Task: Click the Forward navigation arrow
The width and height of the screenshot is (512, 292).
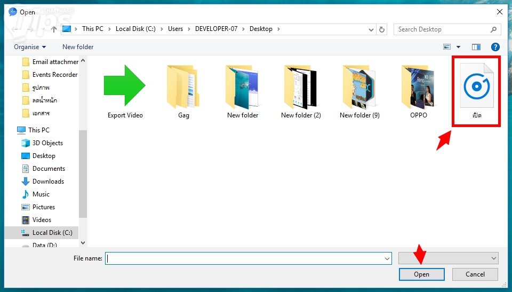Action: (x=30, y=29)
